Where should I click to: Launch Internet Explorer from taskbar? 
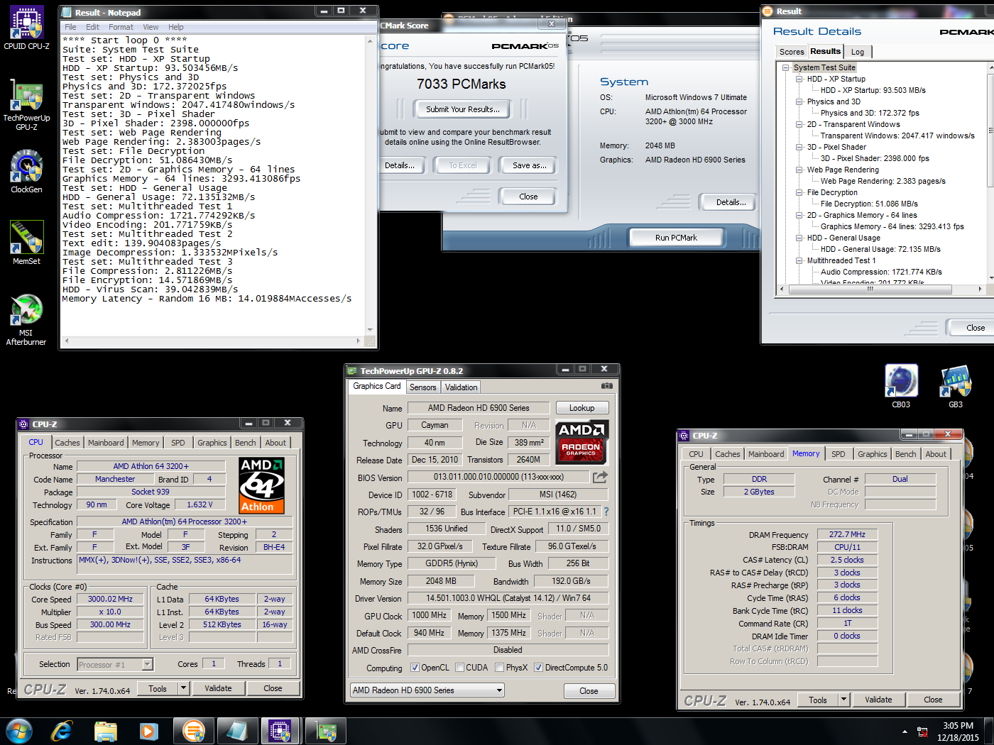click(62, 730)
